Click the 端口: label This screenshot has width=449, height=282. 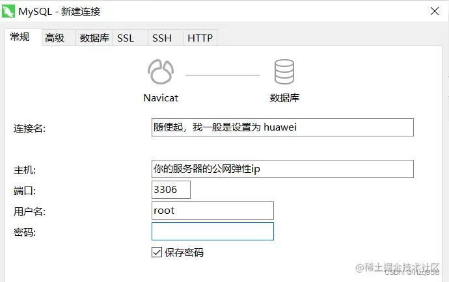click(25, 191)
